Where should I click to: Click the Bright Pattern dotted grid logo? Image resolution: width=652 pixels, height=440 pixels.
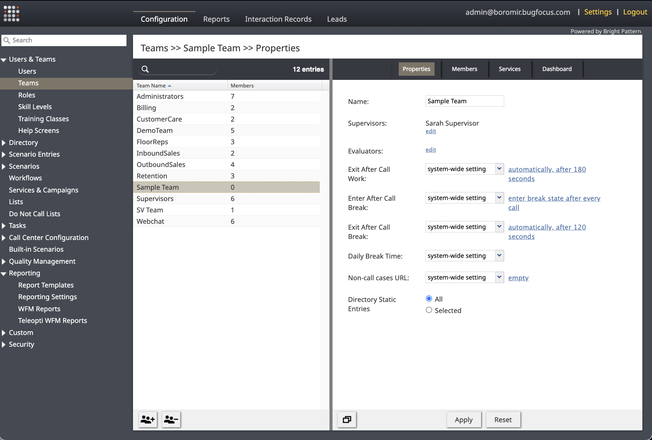[x=11, y=13]
